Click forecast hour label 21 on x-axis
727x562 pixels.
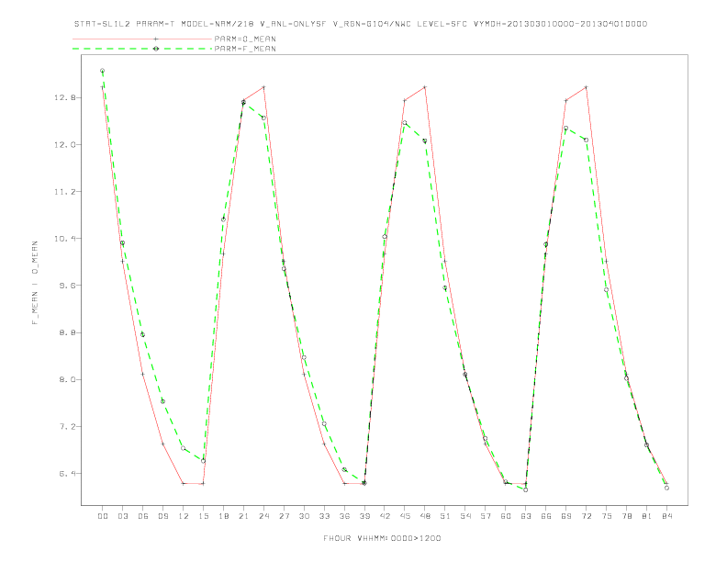243,516
